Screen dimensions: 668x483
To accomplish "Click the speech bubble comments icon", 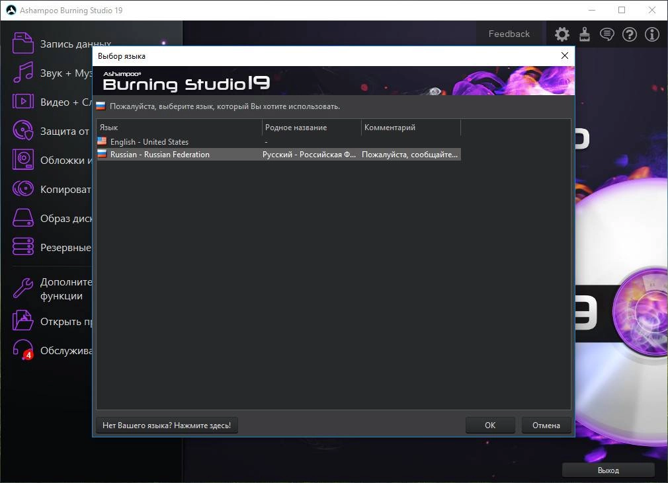I will pyautogui.click(x=607, y=34).
